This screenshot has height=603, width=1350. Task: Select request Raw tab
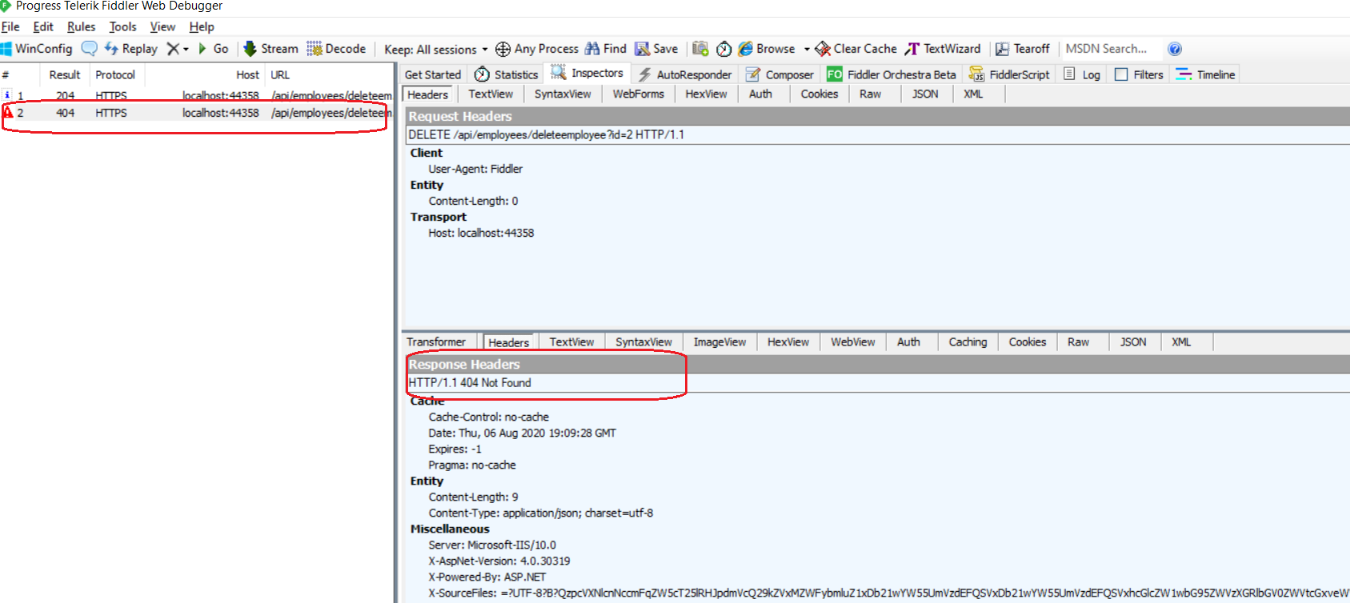tap(870, 94)
